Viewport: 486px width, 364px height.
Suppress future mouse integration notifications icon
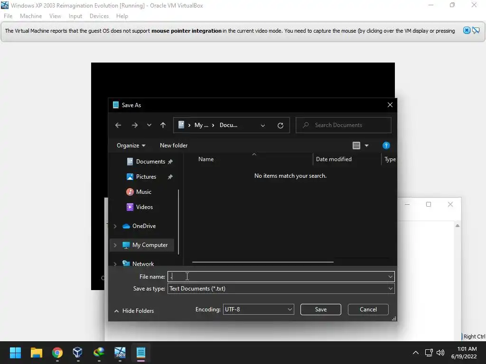[x=476, y=30]
